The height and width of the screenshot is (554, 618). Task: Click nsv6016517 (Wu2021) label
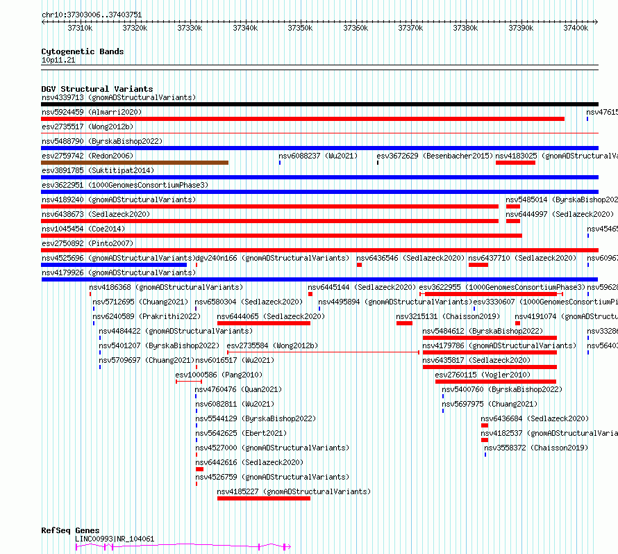point(235,360)
